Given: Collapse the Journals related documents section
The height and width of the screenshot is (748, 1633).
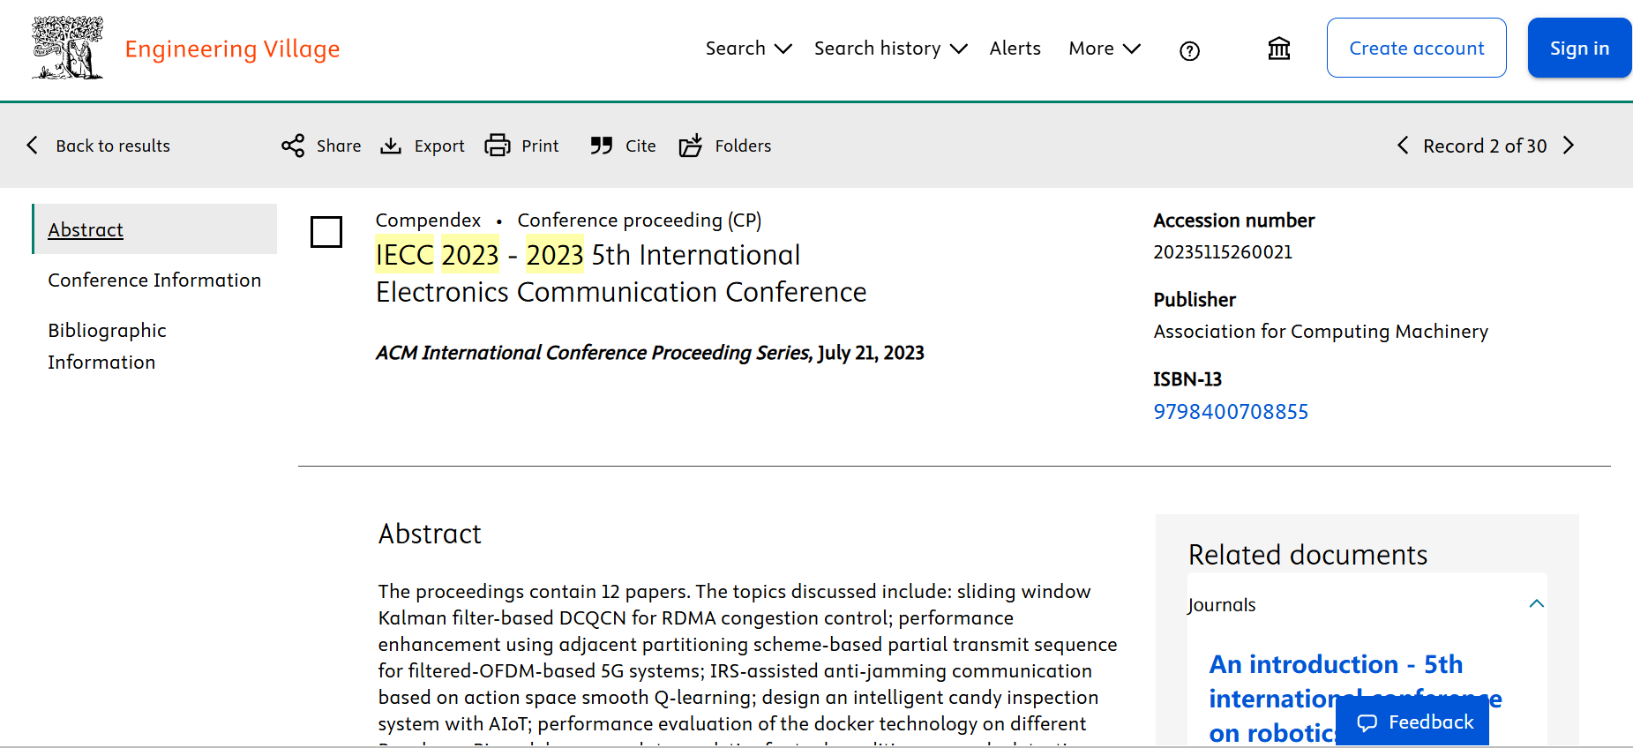Looking at the screenshot, I should (1536, 604).
